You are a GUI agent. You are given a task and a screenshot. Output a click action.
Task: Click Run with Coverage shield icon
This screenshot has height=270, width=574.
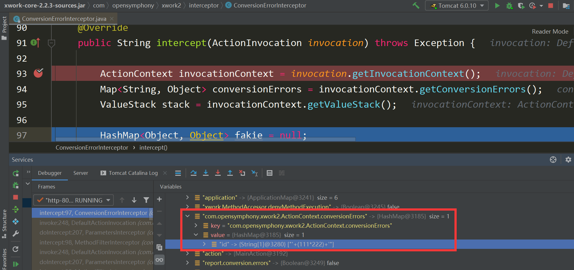point(521,6)
